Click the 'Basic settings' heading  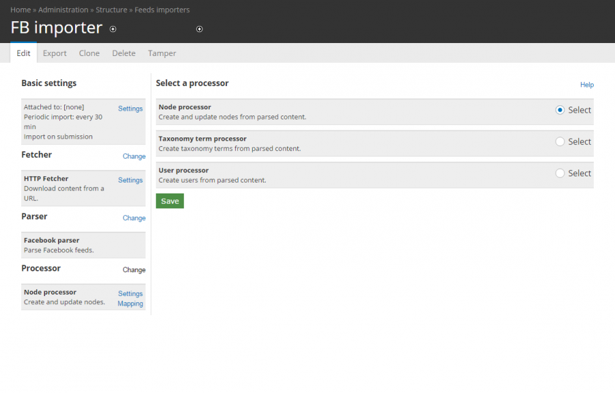click(49, 83)
